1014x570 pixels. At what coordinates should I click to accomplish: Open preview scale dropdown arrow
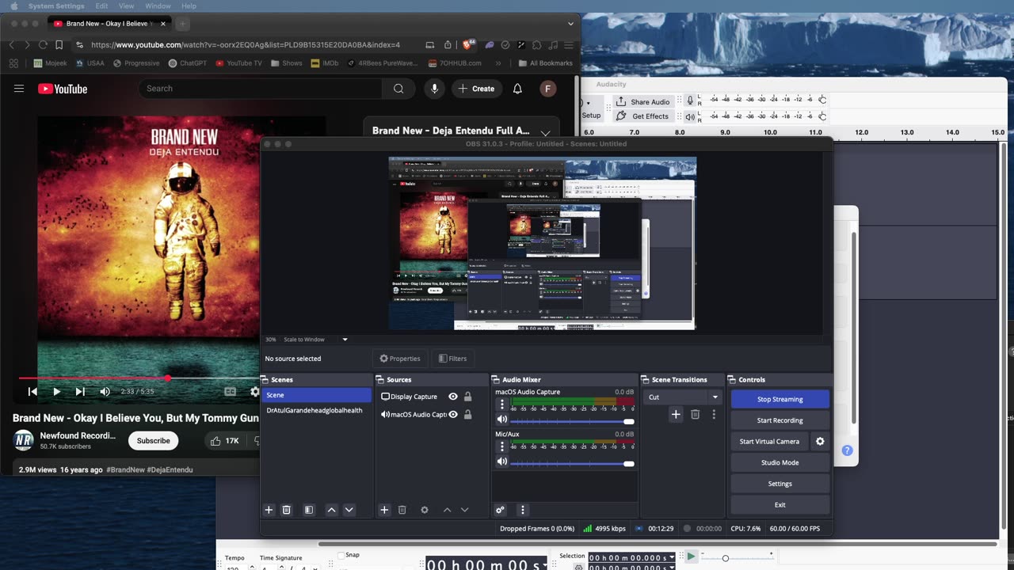pos(345,340)
